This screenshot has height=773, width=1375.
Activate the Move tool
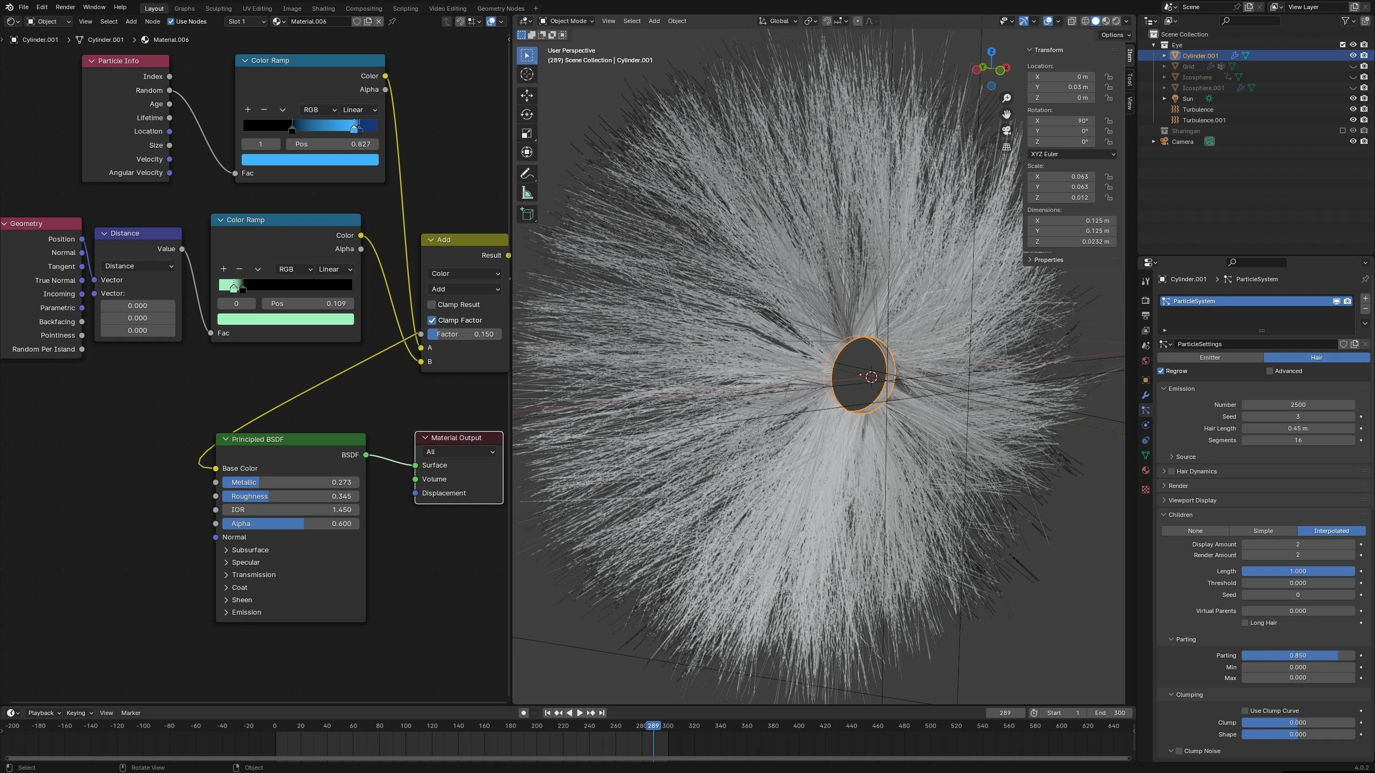coord(527,96)
